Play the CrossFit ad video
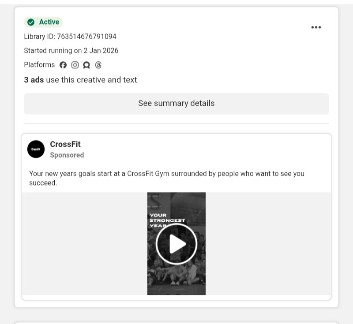This screenshot has width=353, height=324. pyautogui.click(x=176, y=244)
